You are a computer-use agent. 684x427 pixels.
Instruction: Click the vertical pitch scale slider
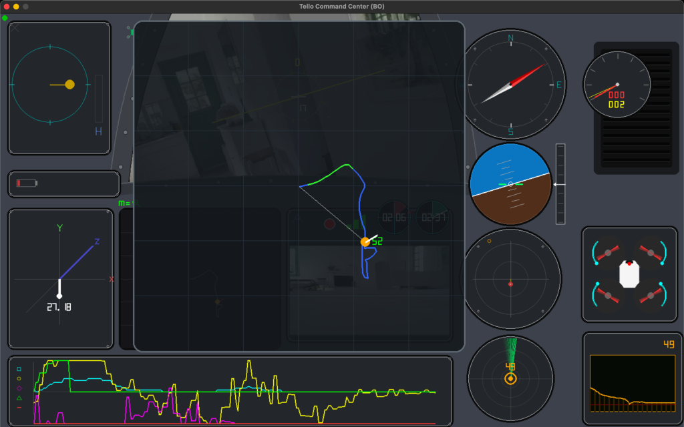[x=560, y=183]
